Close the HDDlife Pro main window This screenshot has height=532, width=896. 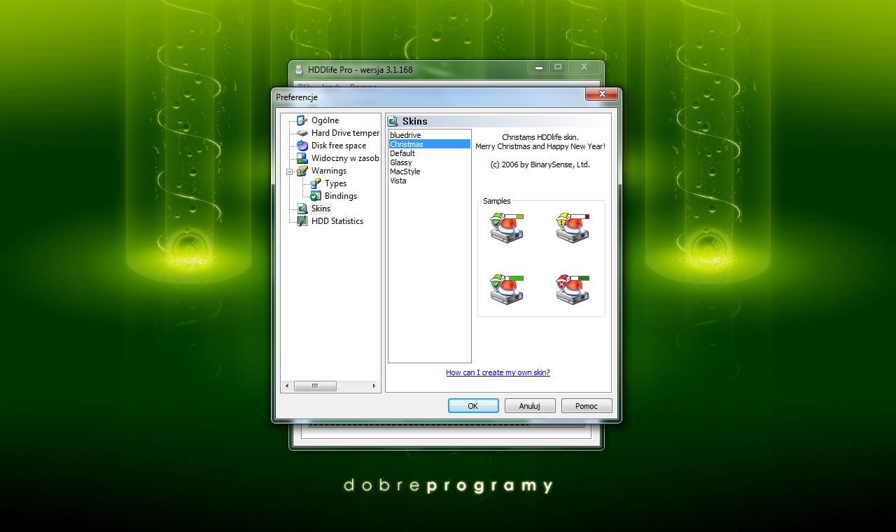[584, 67]
